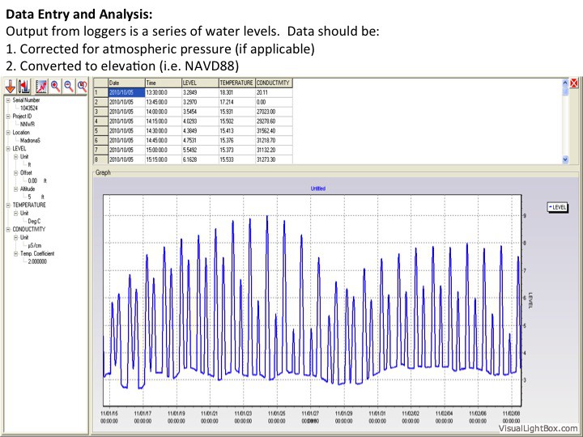
Task: Close the data panel with red X
Action: click(x=574, y=83)
